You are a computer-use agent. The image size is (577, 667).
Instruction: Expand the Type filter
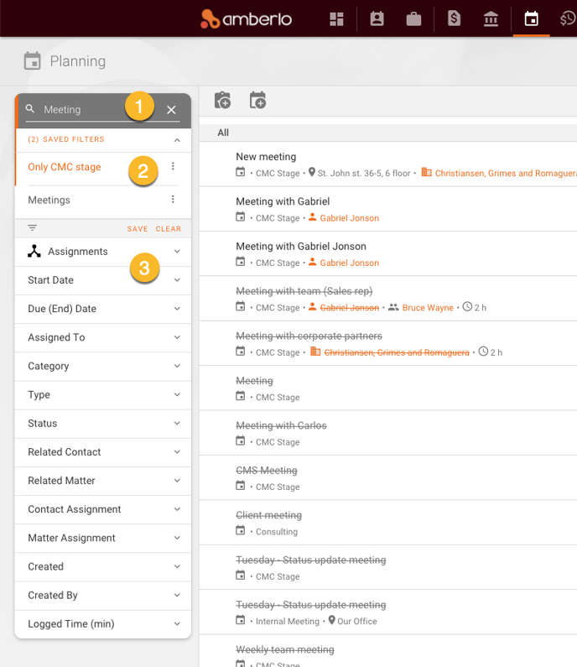177,394
